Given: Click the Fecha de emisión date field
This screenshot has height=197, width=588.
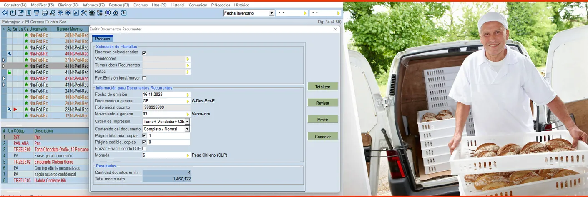Looking at the screenshot, I should 164,95.
